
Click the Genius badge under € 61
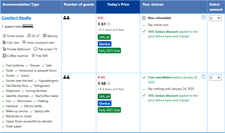click(x=105, y=44)
